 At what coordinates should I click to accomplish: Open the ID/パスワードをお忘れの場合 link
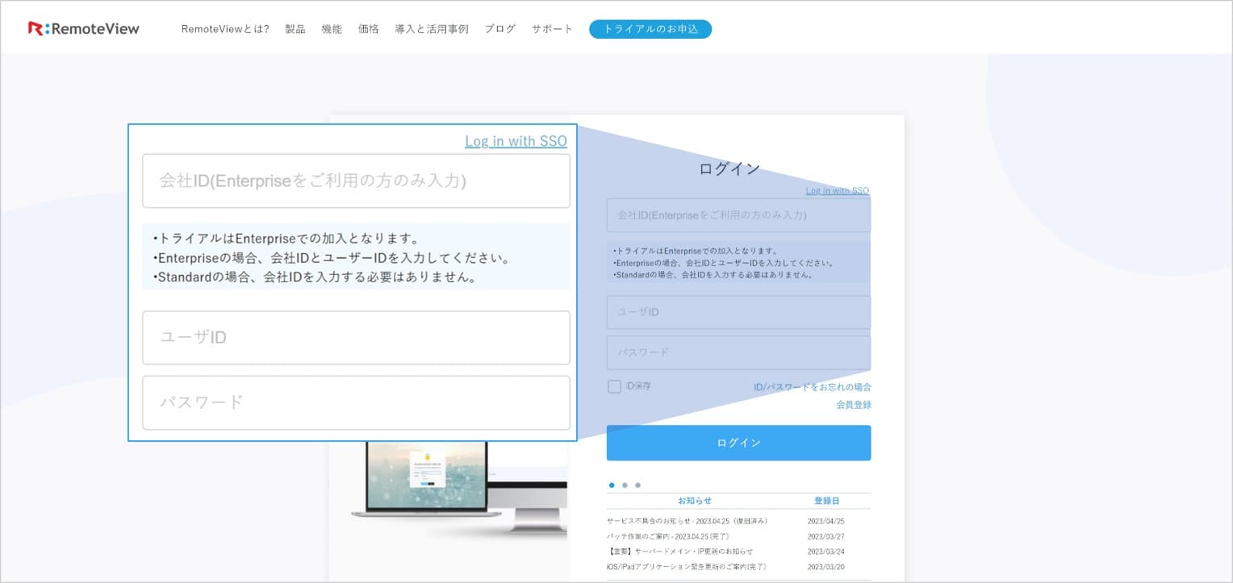[x=813, y=387]
